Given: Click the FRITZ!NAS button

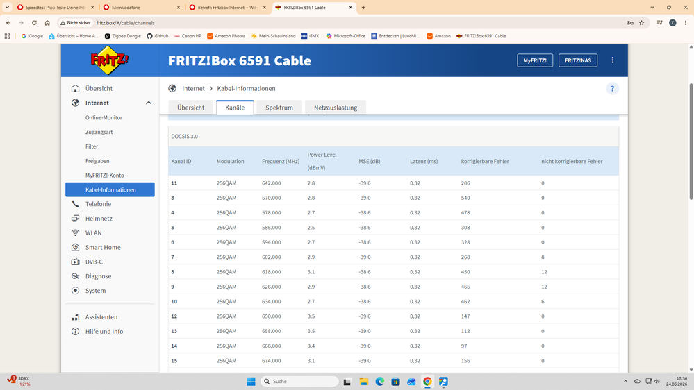Looking at the screenshot, I should tap(577, 60).
